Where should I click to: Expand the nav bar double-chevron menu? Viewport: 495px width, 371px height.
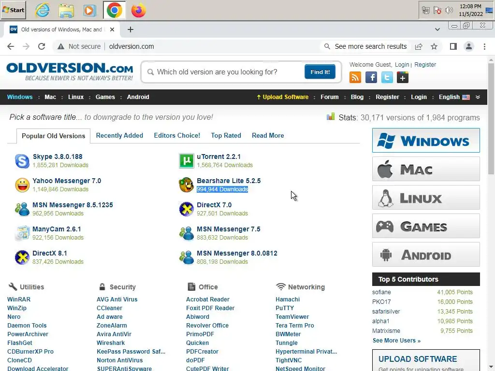[x=478, y=97]
